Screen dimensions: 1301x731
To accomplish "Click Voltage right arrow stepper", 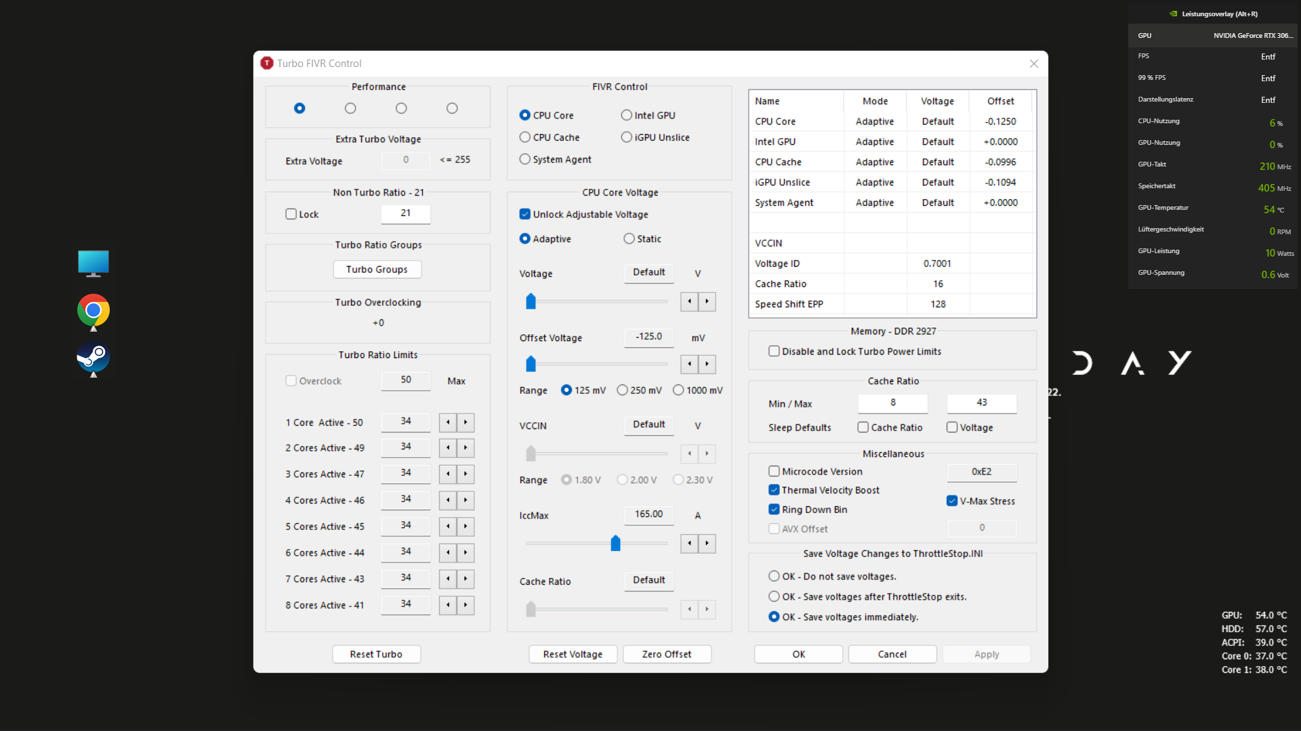I will coord(707,302).
